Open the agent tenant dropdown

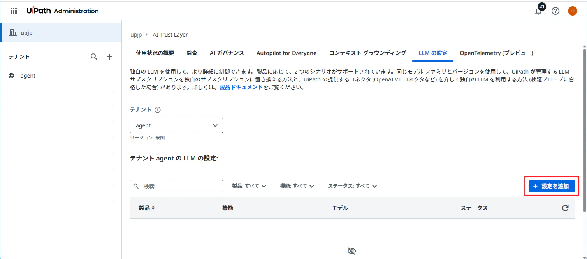[x=176, y=125]
